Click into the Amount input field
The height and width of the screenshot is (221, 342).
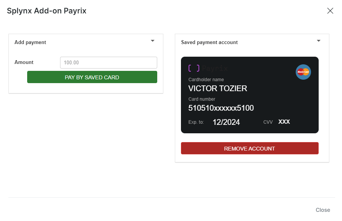click(x=109, y=62)
